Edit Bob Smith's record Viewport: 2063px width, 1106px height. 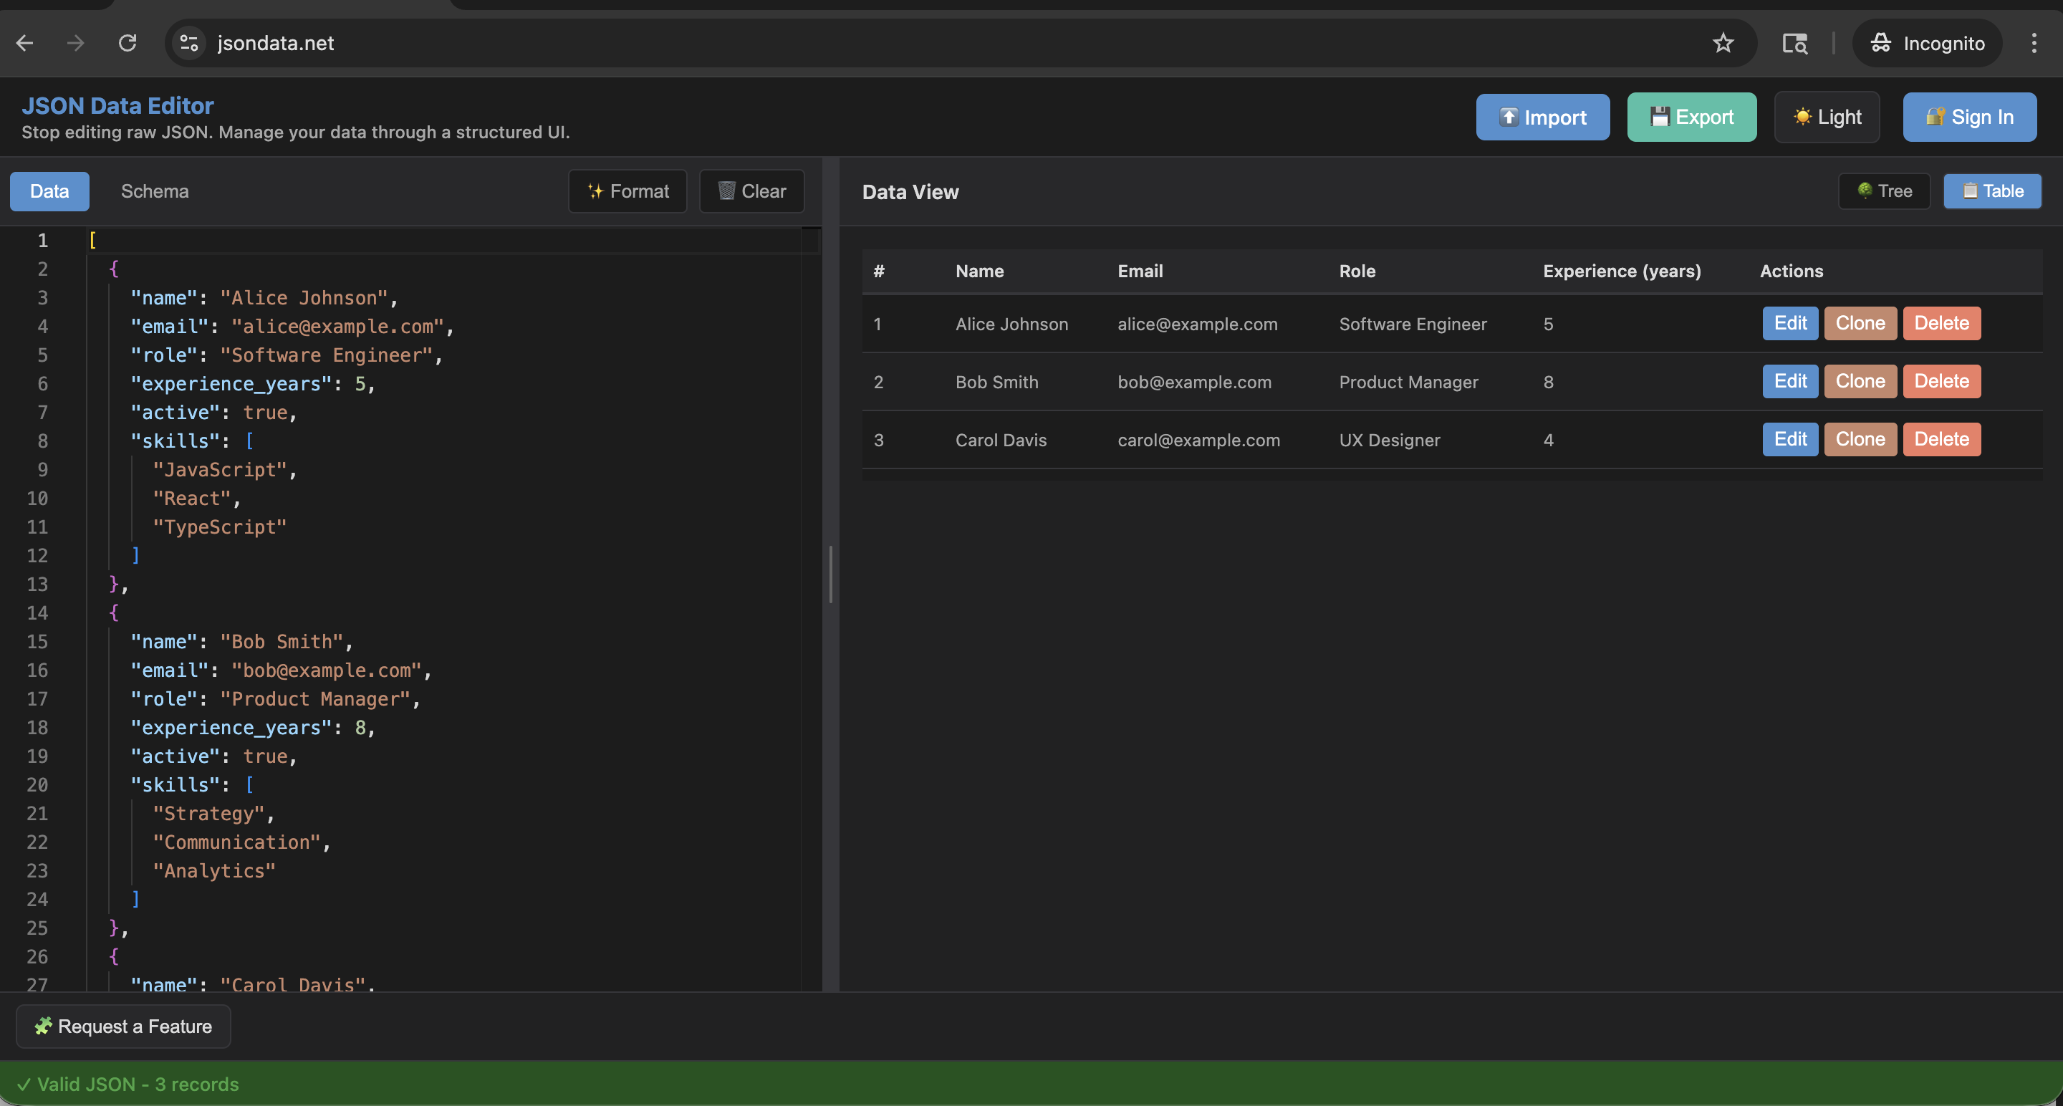point(1790,381)
